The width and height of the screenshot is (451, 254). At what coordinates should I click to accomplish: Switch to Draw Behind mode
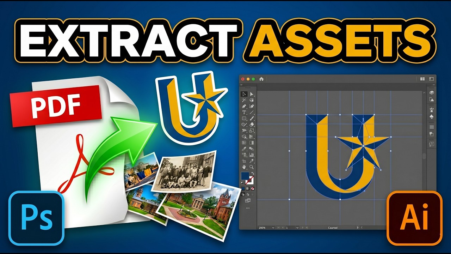248,194
